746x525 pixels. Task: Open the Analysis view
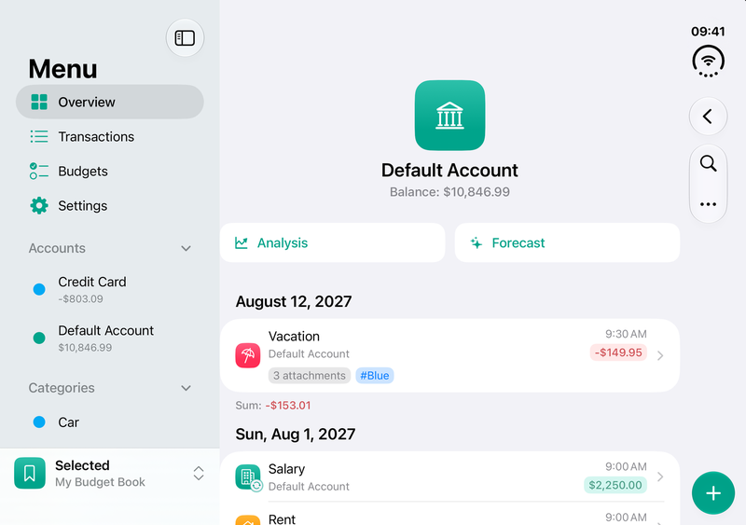(x=332, y=242)
